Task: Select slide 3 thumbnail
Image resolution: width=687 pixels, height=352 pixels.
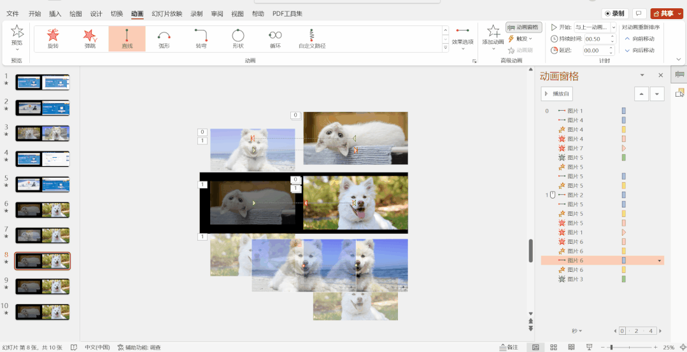Action: (x=43, y=133)
